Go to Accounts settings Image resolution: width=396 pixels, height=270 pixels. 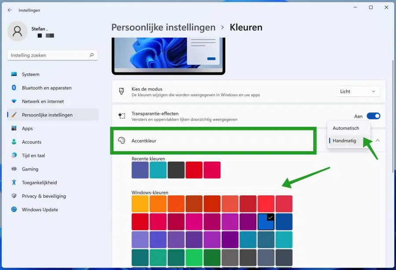(x=52, y=142)
